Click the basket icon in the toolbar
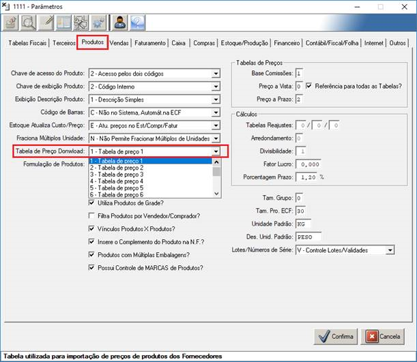The width and height of the screenshot is (417, 362). pyautogui.click(x=11, y=23)
